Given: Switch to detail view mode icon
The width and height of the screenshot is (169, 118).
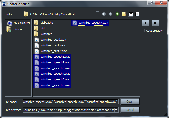Looking at the screenshot, I should tap(137, 14).
